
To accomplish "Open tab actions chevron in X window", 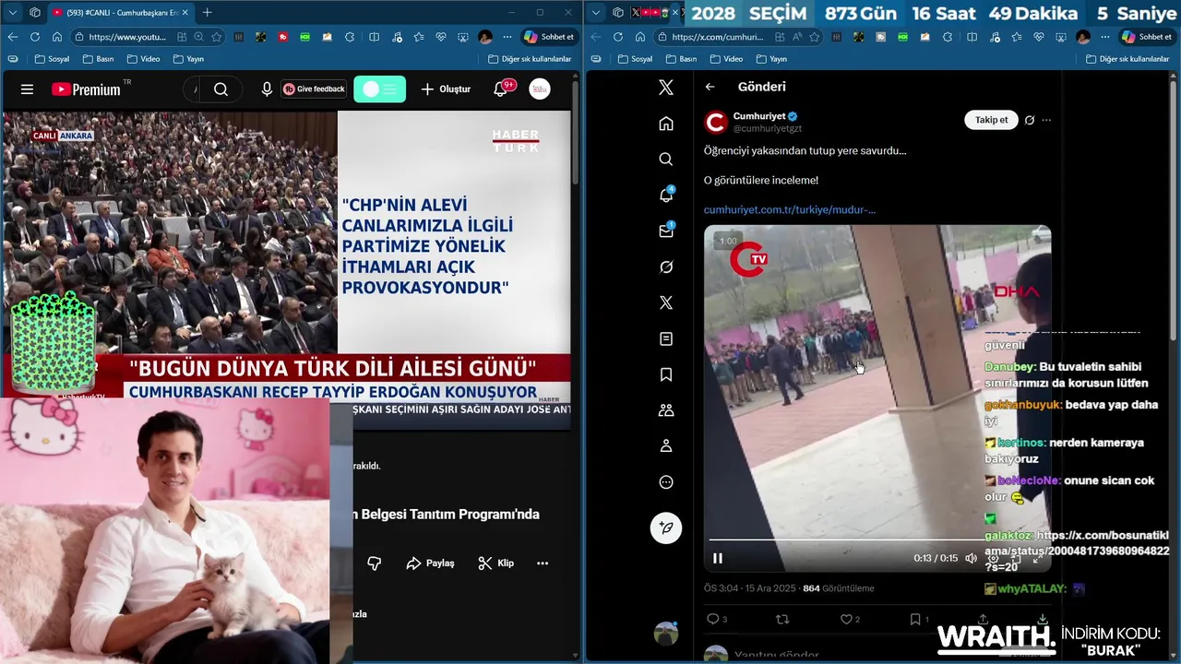I will 596,13.
